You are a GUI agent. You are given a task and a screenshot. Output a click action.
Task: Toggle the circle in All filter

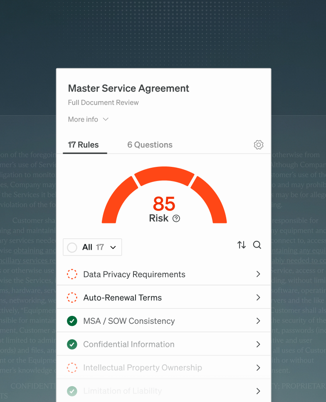[x=72, y=248]
